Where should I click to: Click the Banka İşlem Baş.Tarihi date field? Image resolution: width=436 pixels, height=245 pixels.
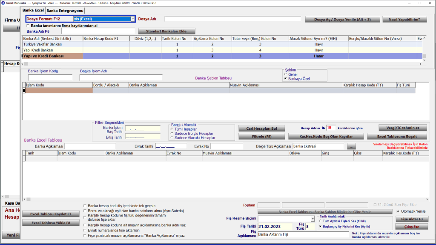coord(143,128)
